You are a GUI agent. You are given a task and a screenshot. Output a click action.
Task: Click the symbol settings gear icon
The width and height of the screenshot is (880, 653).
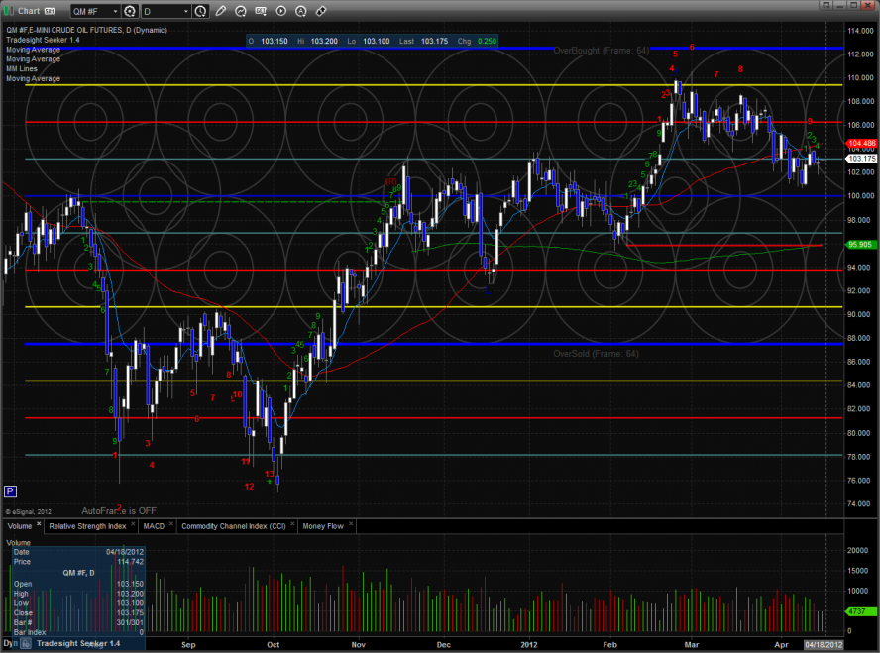tap(129, 12)
